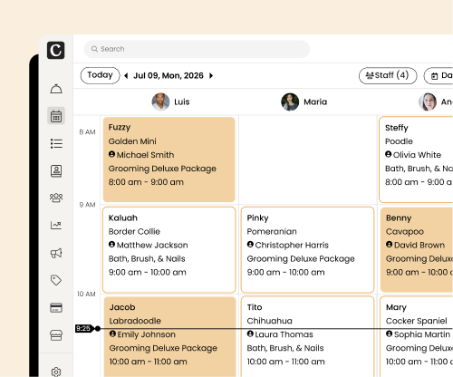Go to next day arrow
Viewport: 453px width, 377px height.
coord(211,75)
